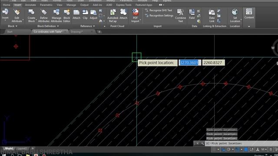Click the PDF Import icon
This screenshot has width=278, height=156.
coord(136,12)
